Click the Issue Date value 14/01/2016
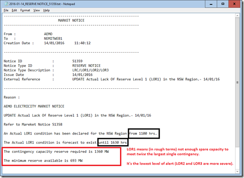 (82, 75)
